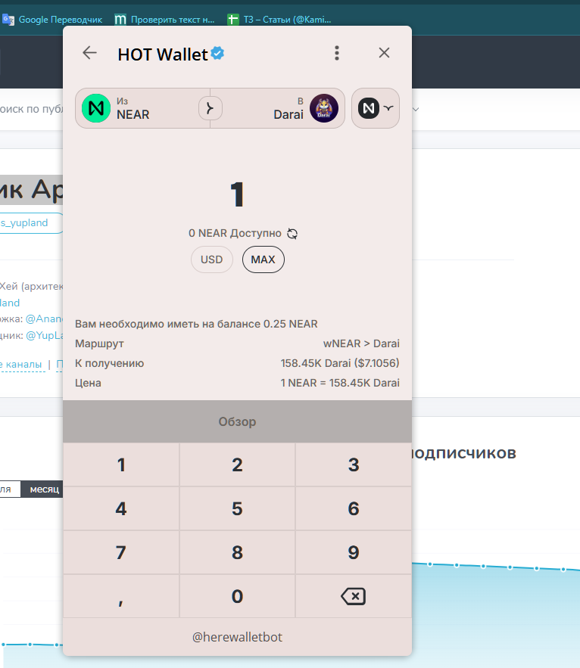Tap keypad digit 5
Viewport: 580px width, 668px height.
click(x=237, y=508)
